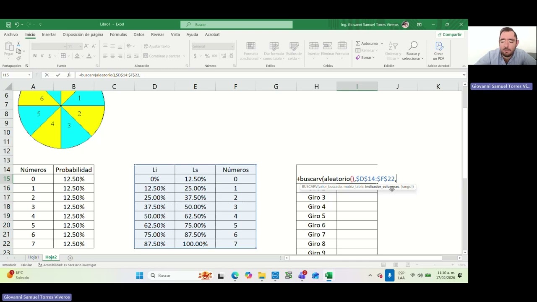This screenshot has width=537, height=302.
Task: Click the Cut scissors icon
Action: 18,44
